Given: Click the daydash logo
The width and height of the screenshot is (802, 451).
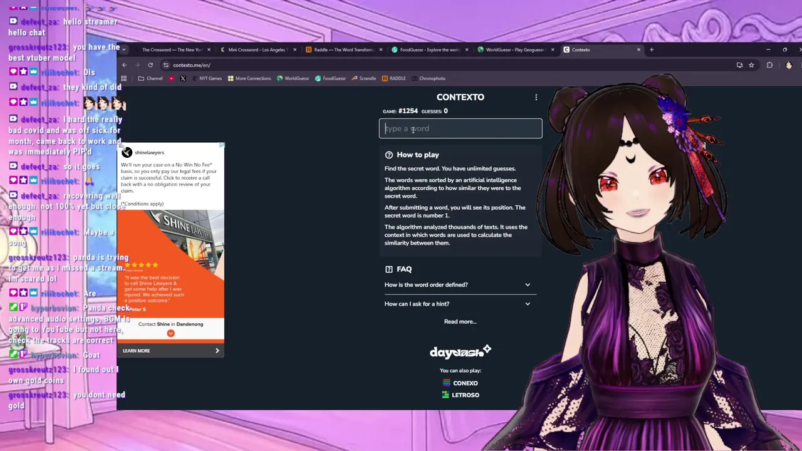Looking at the screenshot, I should coord(461,351).
